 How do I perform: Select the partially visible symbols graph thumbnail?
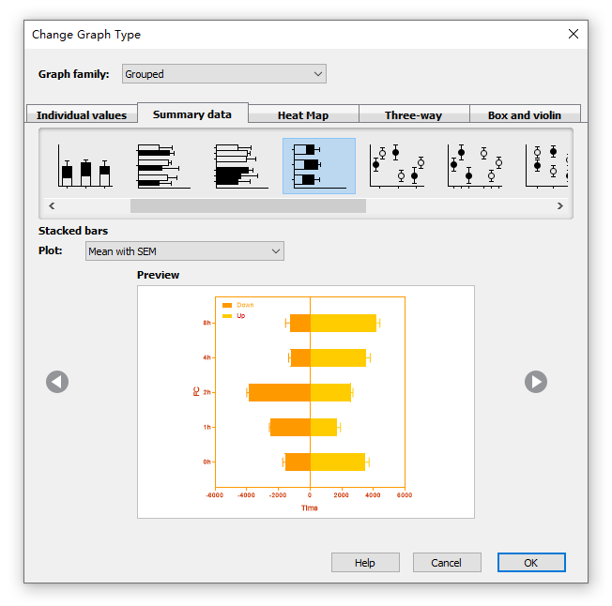pos(545,166)
